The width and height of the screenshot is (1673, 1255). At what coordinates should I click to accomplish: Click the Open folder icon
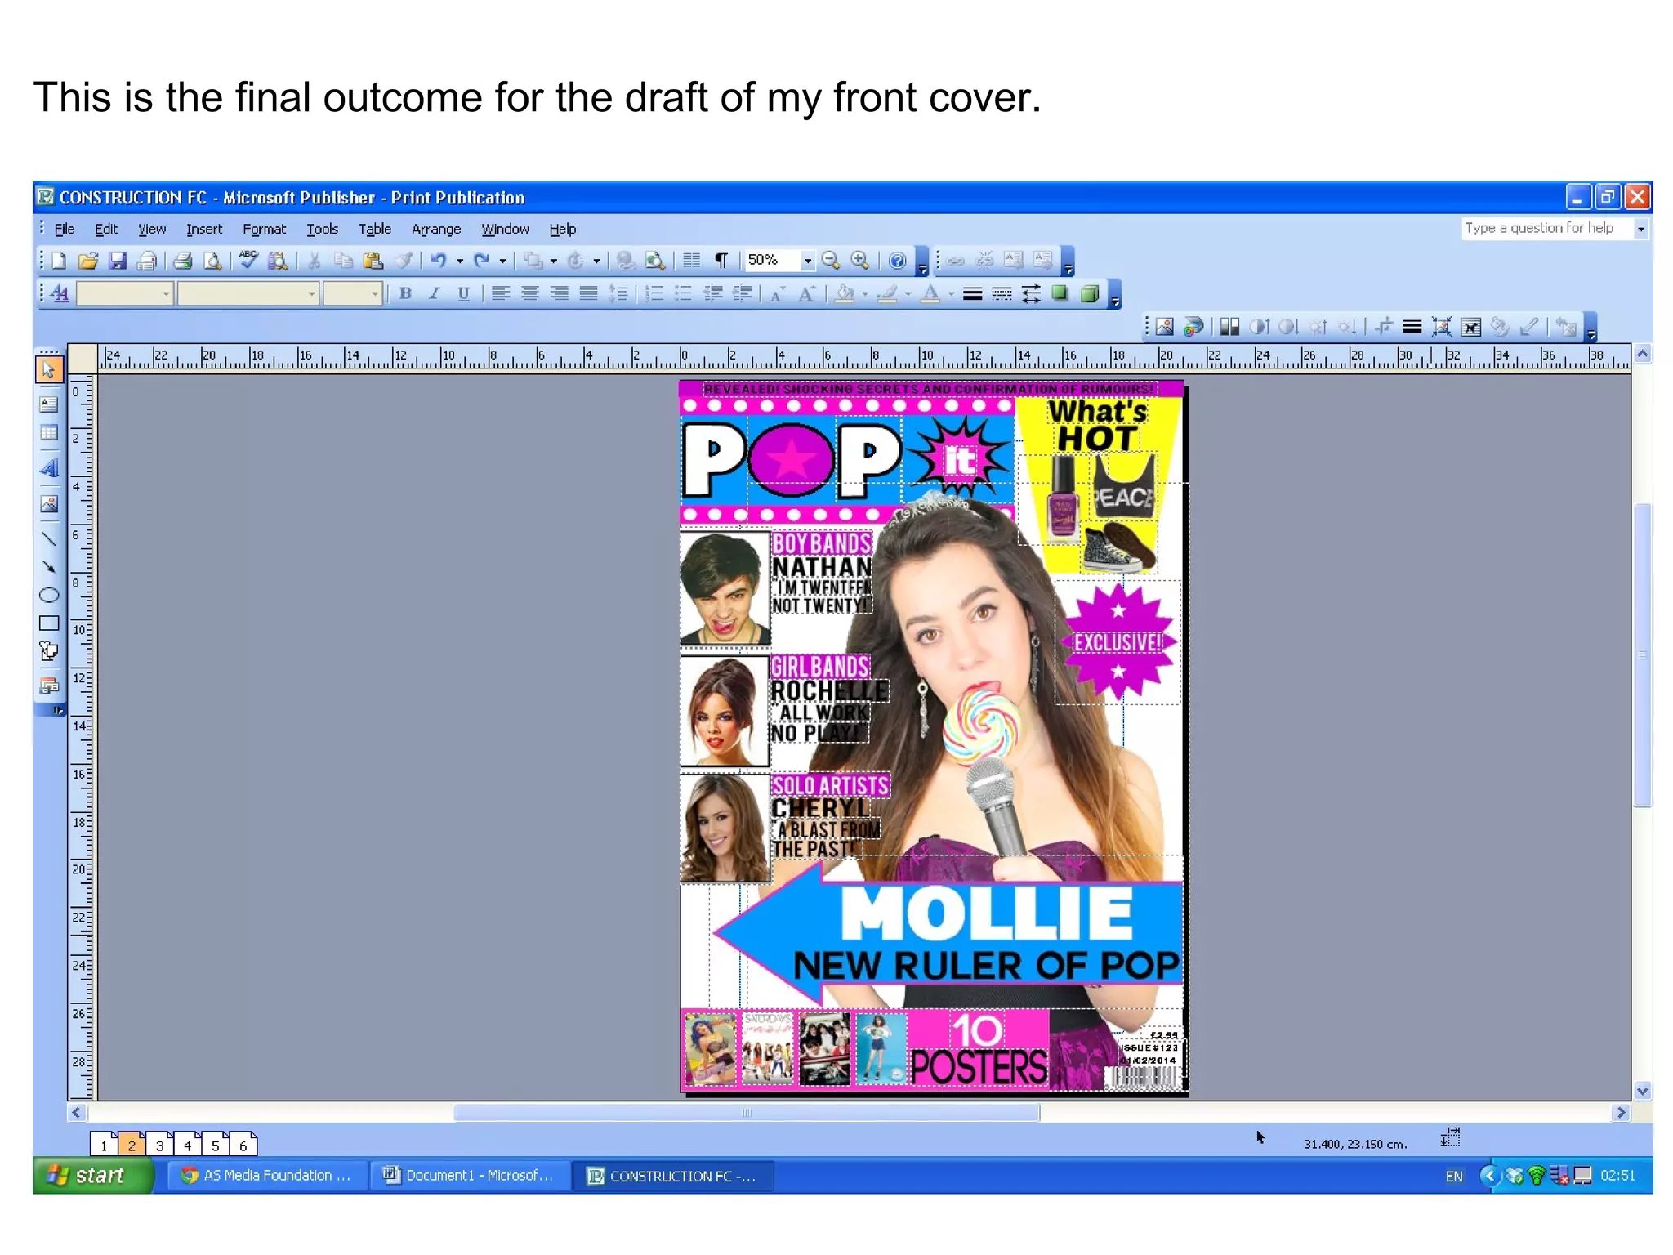point(88,261)
